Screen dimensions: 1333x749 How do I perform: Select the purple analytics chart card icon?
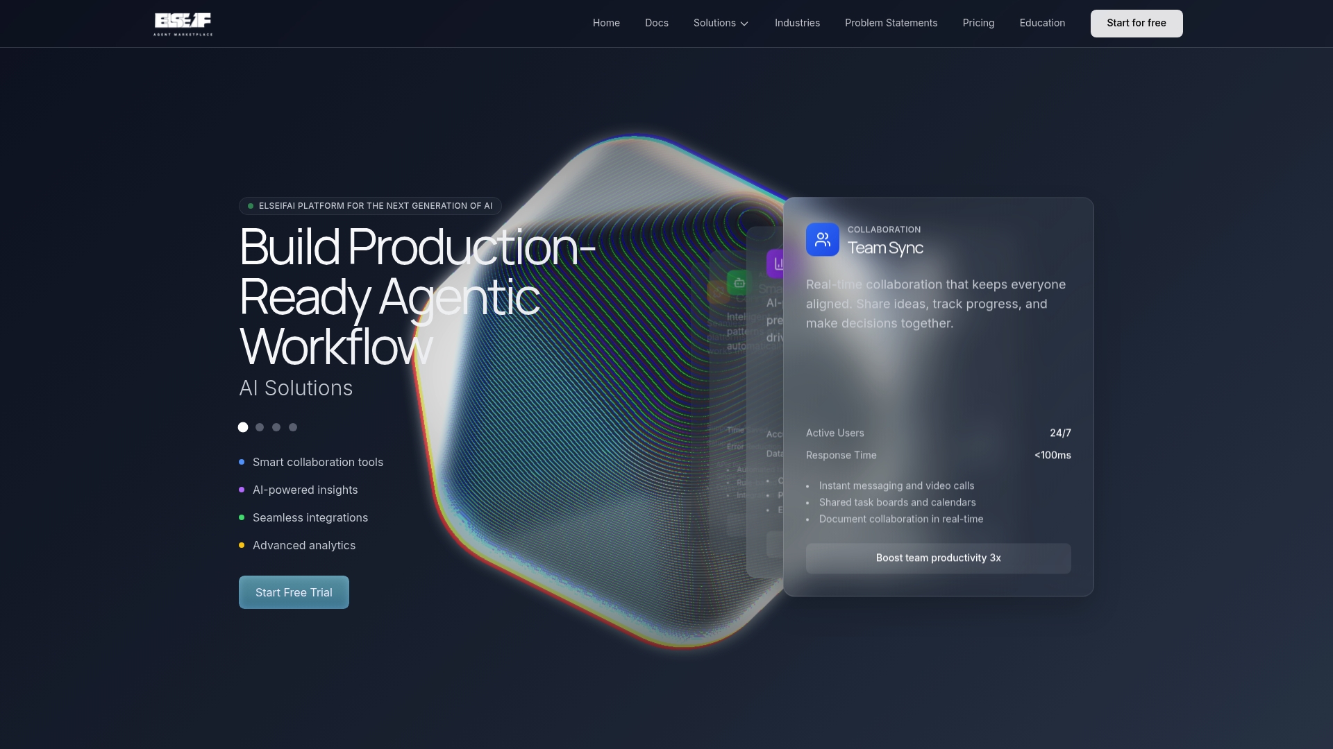776,264
